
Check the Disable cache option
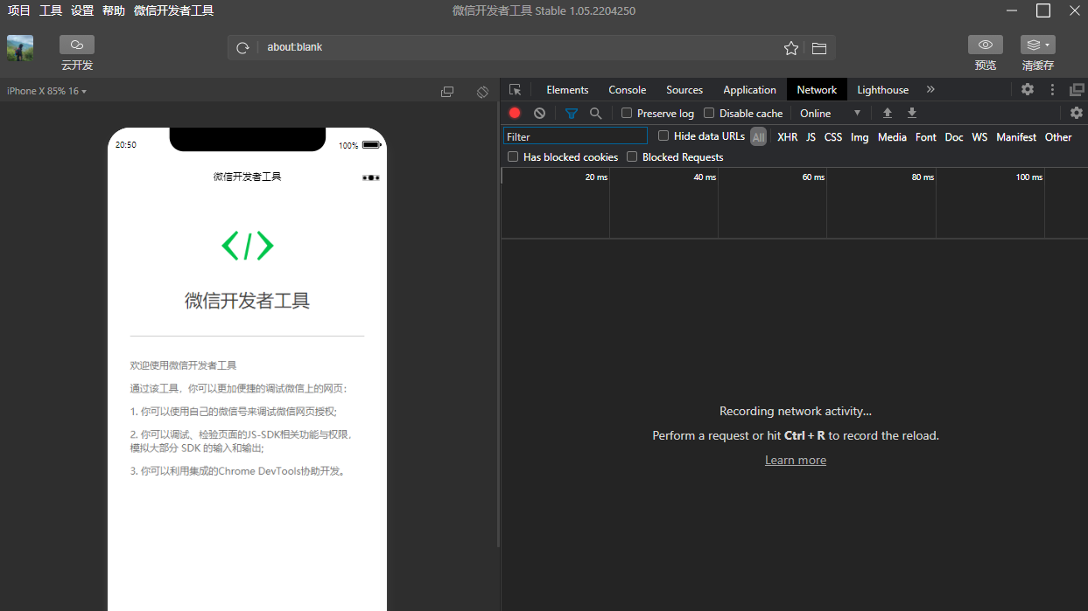(x=709, y=113)
